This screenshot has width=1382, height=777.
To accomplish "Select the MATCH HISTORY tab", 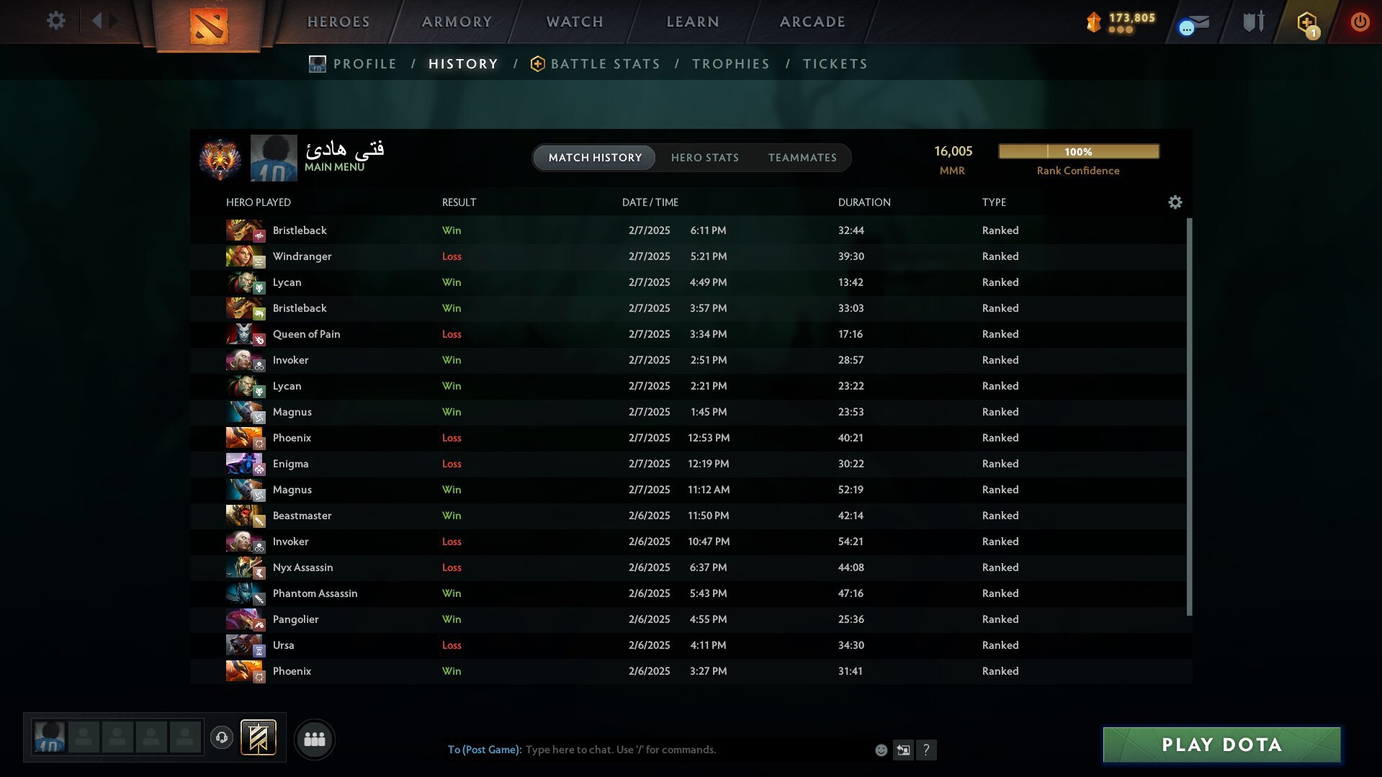I will point(595,158).
